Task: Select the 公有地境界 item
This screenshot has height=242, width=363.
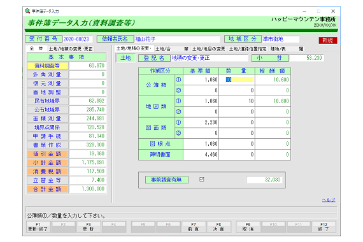Action: pos(48,110)
